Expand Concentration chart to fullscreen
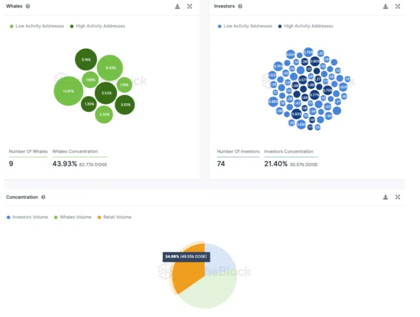Screen dimensions: 420x317 [x=398, y=197]
